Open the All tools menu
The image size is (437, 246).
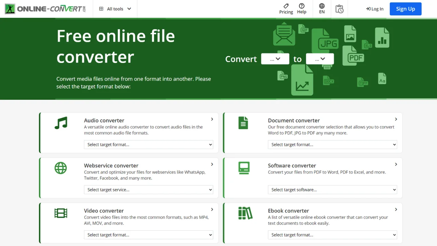114,9
